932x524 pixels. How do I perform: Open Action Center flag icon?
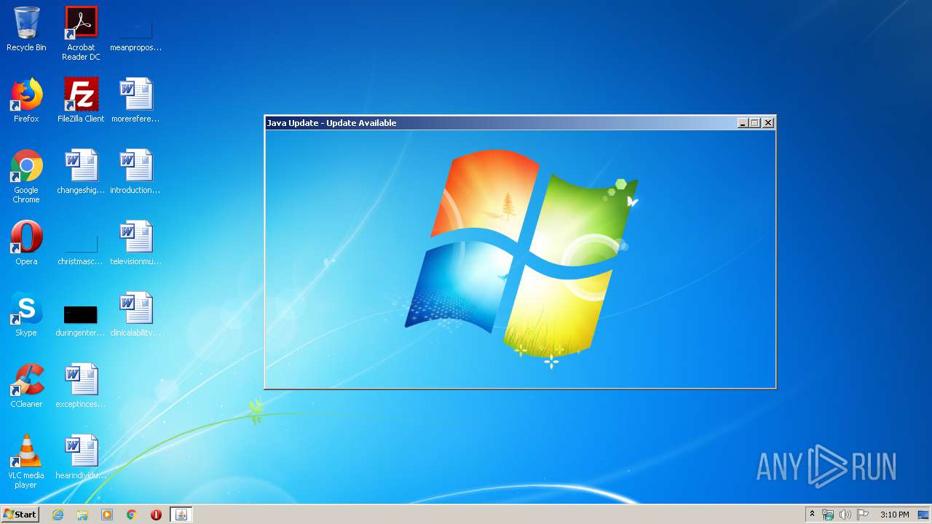[x=863, y=515]
